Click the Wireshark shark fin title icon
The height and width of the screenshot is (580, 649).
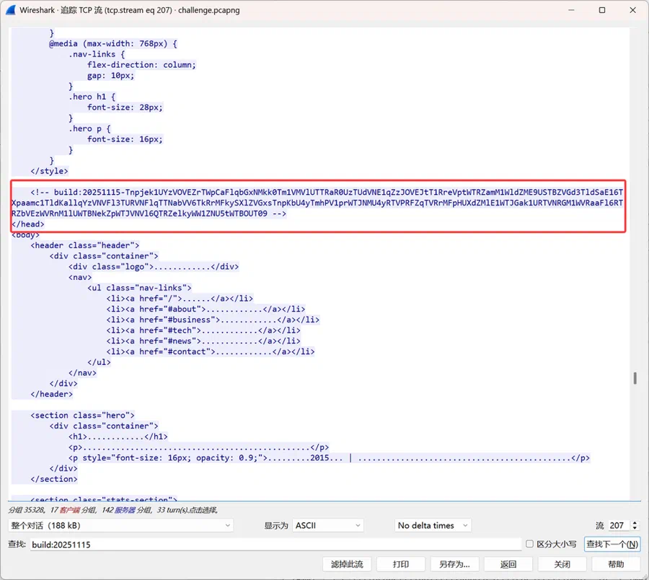(10, 10)
